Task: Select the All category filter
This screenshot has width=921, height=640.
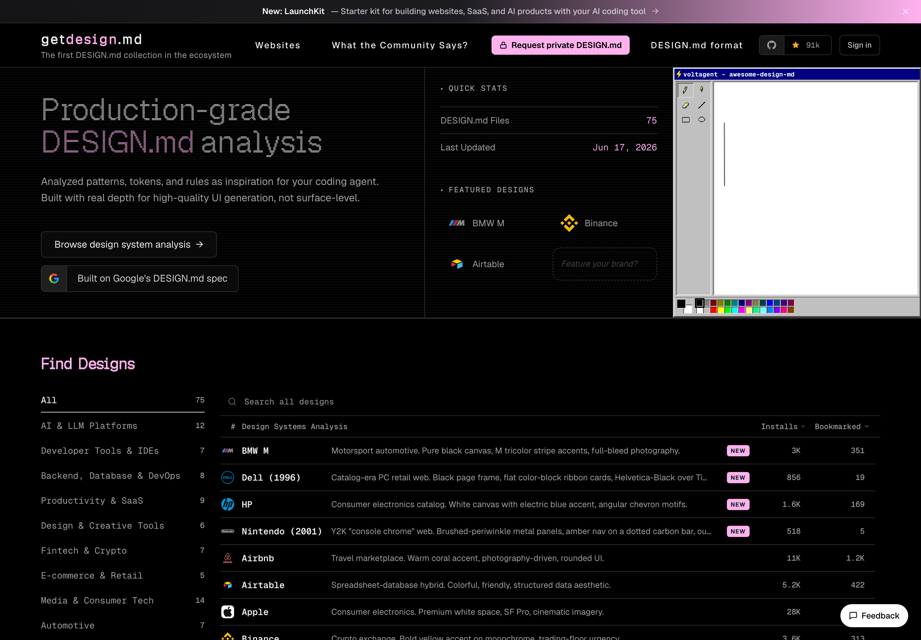Action: [122, 400]
